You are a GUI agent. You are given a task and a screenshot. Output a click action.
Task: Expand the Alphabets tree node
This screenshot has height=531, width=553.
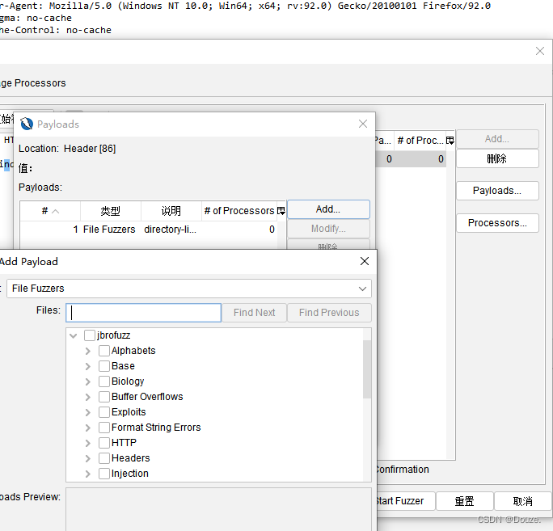click(88, 352)
